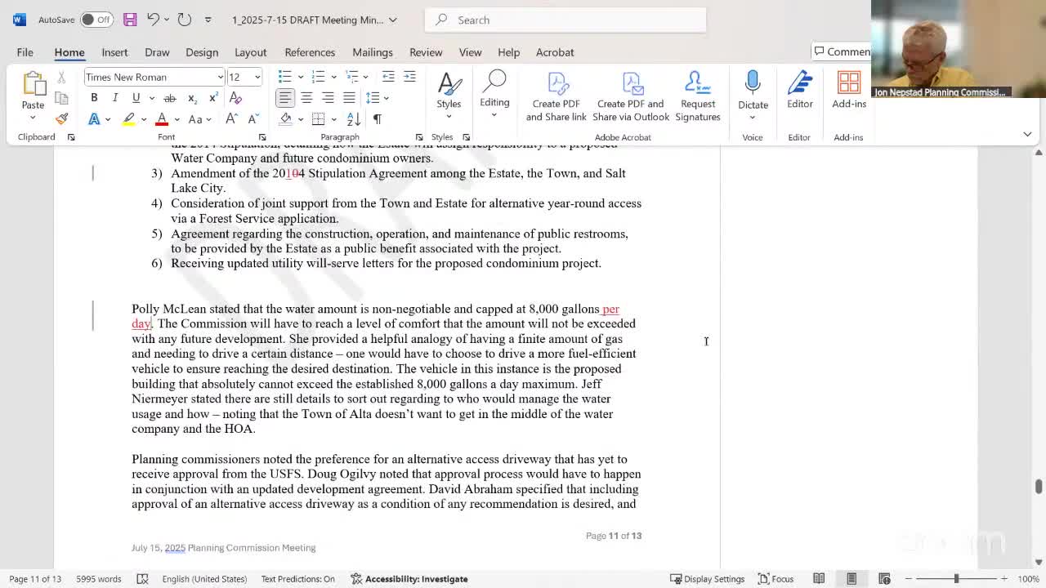This screenshot has width=1046, height=588.
Task: Open the References ribbon tab
Action: (x=310, y=52)
